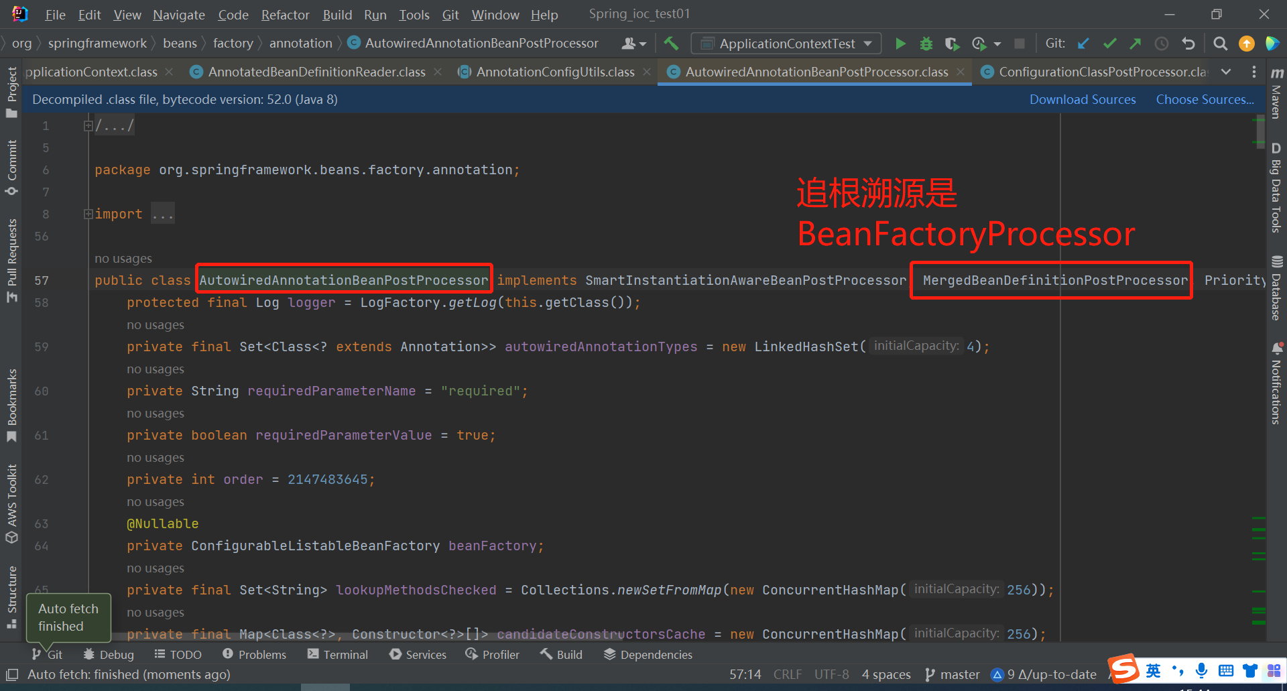
Task: Click the Download Sources link
Action: [x=1083, y=99]
